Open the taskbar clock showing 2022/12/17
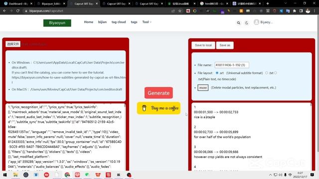Image resolution: width=319 pixels, height=179 pixels. point(300,175)
